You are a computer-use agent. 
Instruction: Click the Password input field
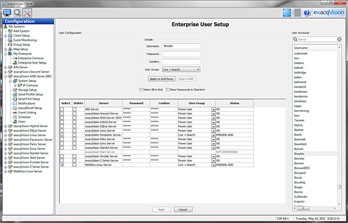pyautogui.click(x=182, y=54)
